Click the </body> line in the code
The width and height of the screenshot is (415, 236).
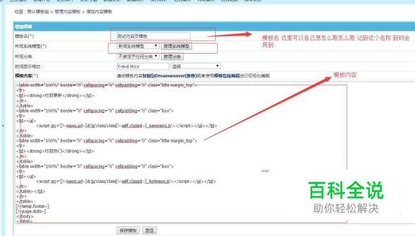pos(25,216)
